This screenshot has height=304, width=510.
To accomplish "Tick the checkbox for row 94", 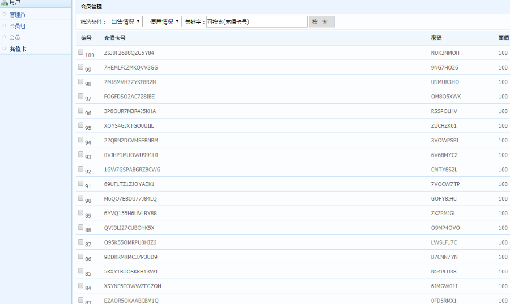I will coord(80,140).
